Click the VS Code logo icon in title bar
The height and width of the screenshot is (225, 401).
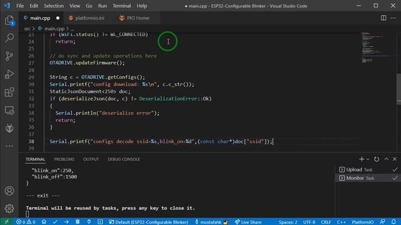[7, 6]
